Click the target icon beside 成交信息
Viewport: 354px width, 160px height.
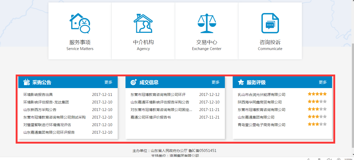coord(133,82)
